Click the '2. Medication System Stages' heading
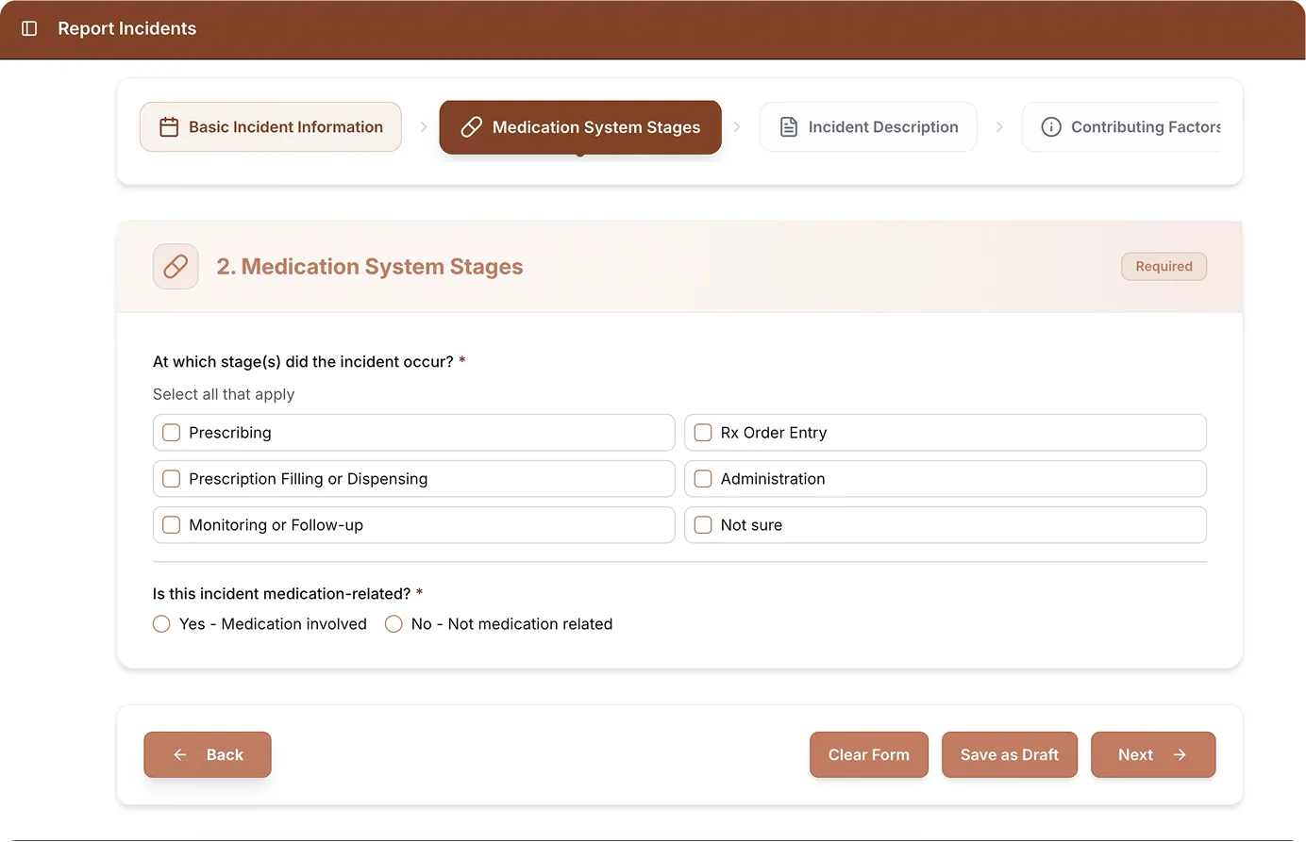Image resolution: width=1306 pixels, height=842 pixels. tap(370, 267)
